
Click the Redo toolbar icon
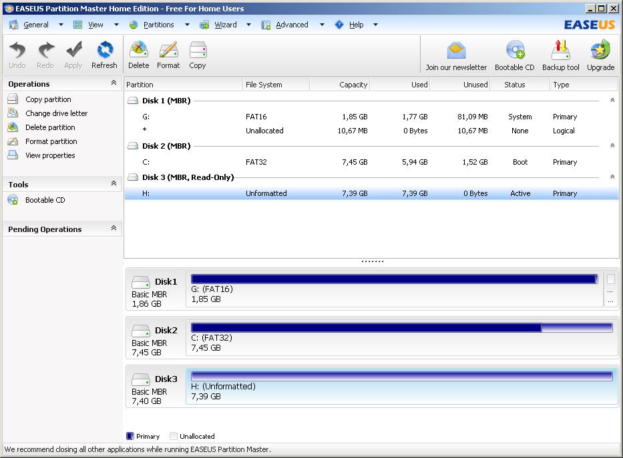click(x=45, y=50)
